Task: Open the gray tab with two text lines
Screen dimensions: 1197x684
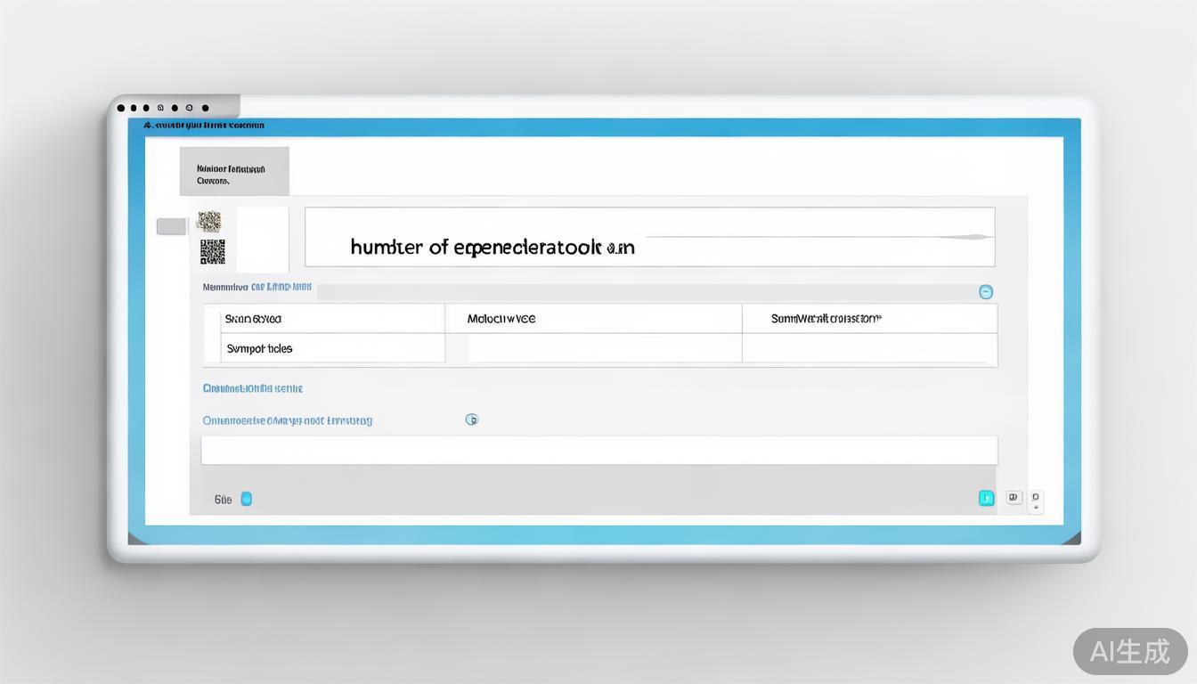Action: [234, 171]
